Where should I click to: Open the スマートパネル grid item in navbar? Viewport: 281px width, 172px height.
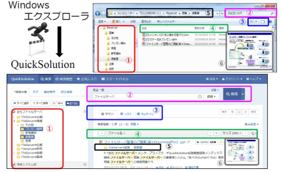(x=115, y=79)
